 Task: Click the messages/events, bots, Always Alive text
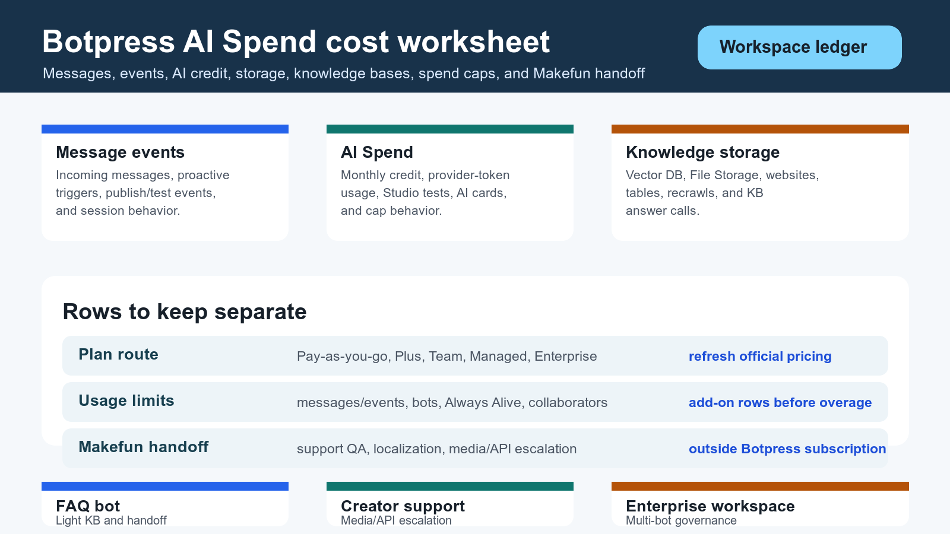pos(452,402)
